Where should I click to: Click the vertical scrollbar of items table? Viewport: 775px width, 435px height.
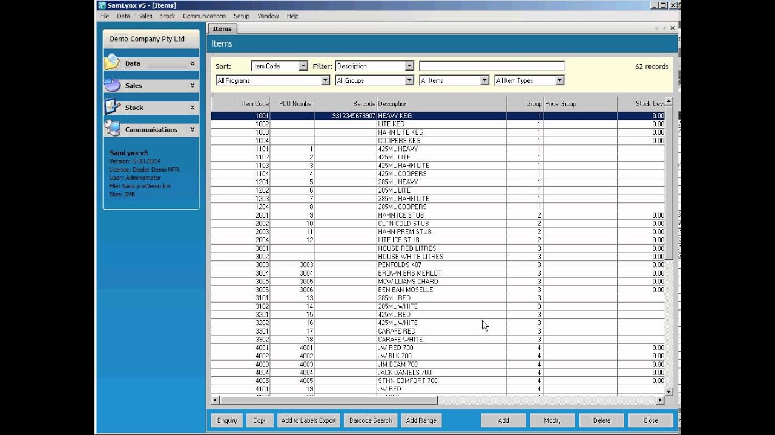[x=668, y=246]
